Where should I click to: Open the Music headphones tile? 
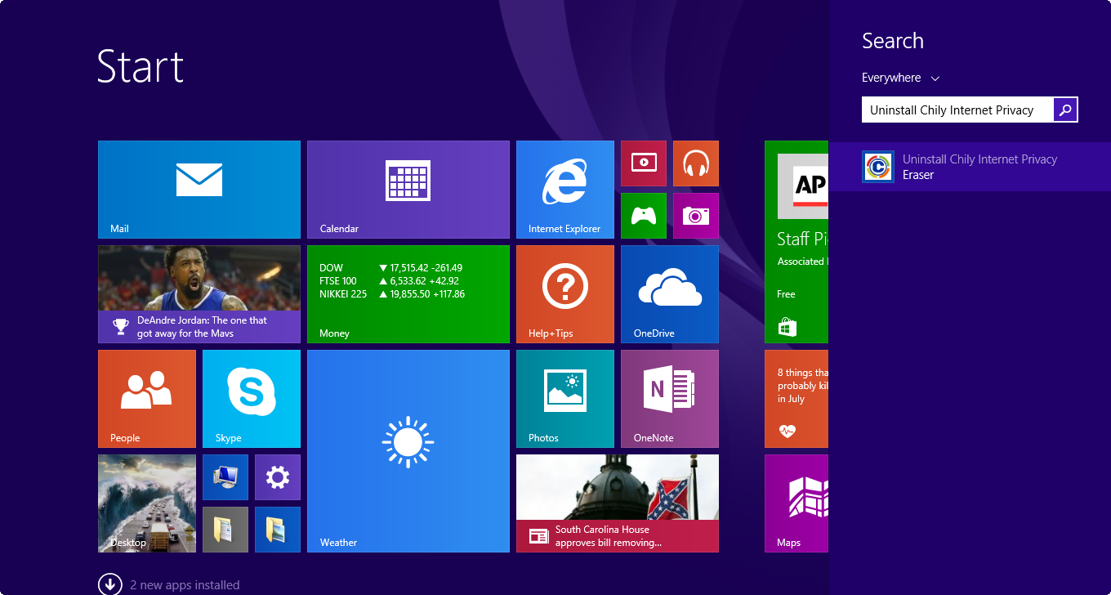pyautogui.click(x=696, y=163)
